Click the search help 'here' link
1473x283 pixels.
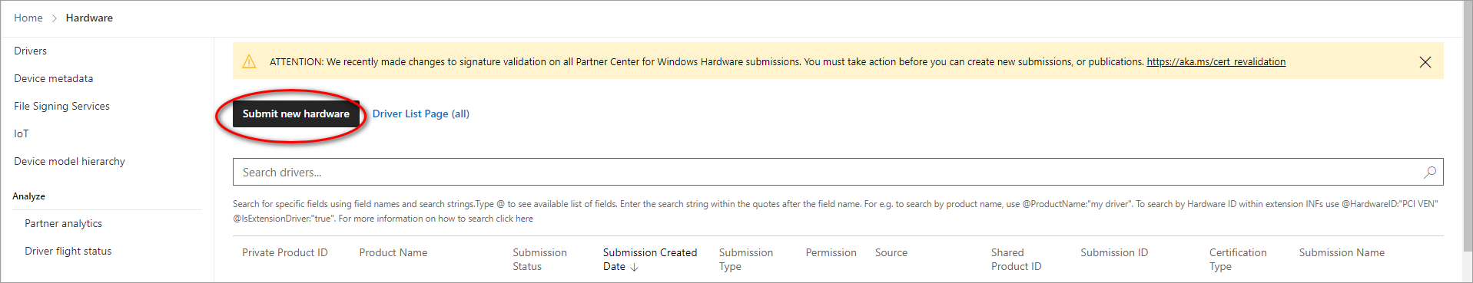click(x=524, y=219)
